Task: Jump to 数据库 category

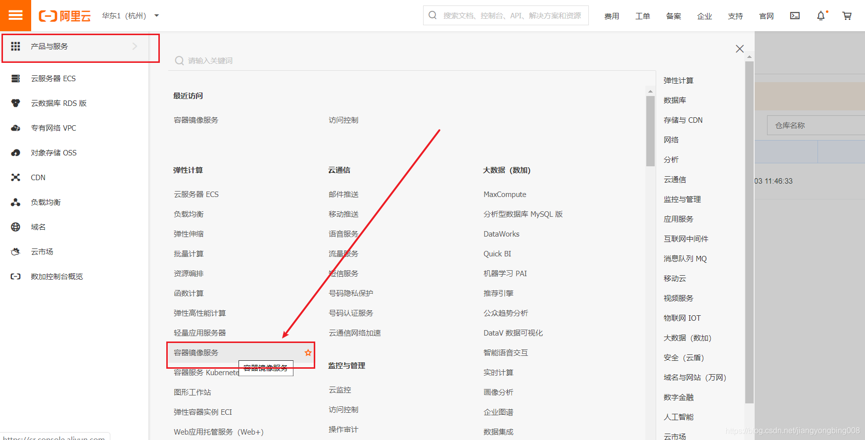Action: (674, 100)
